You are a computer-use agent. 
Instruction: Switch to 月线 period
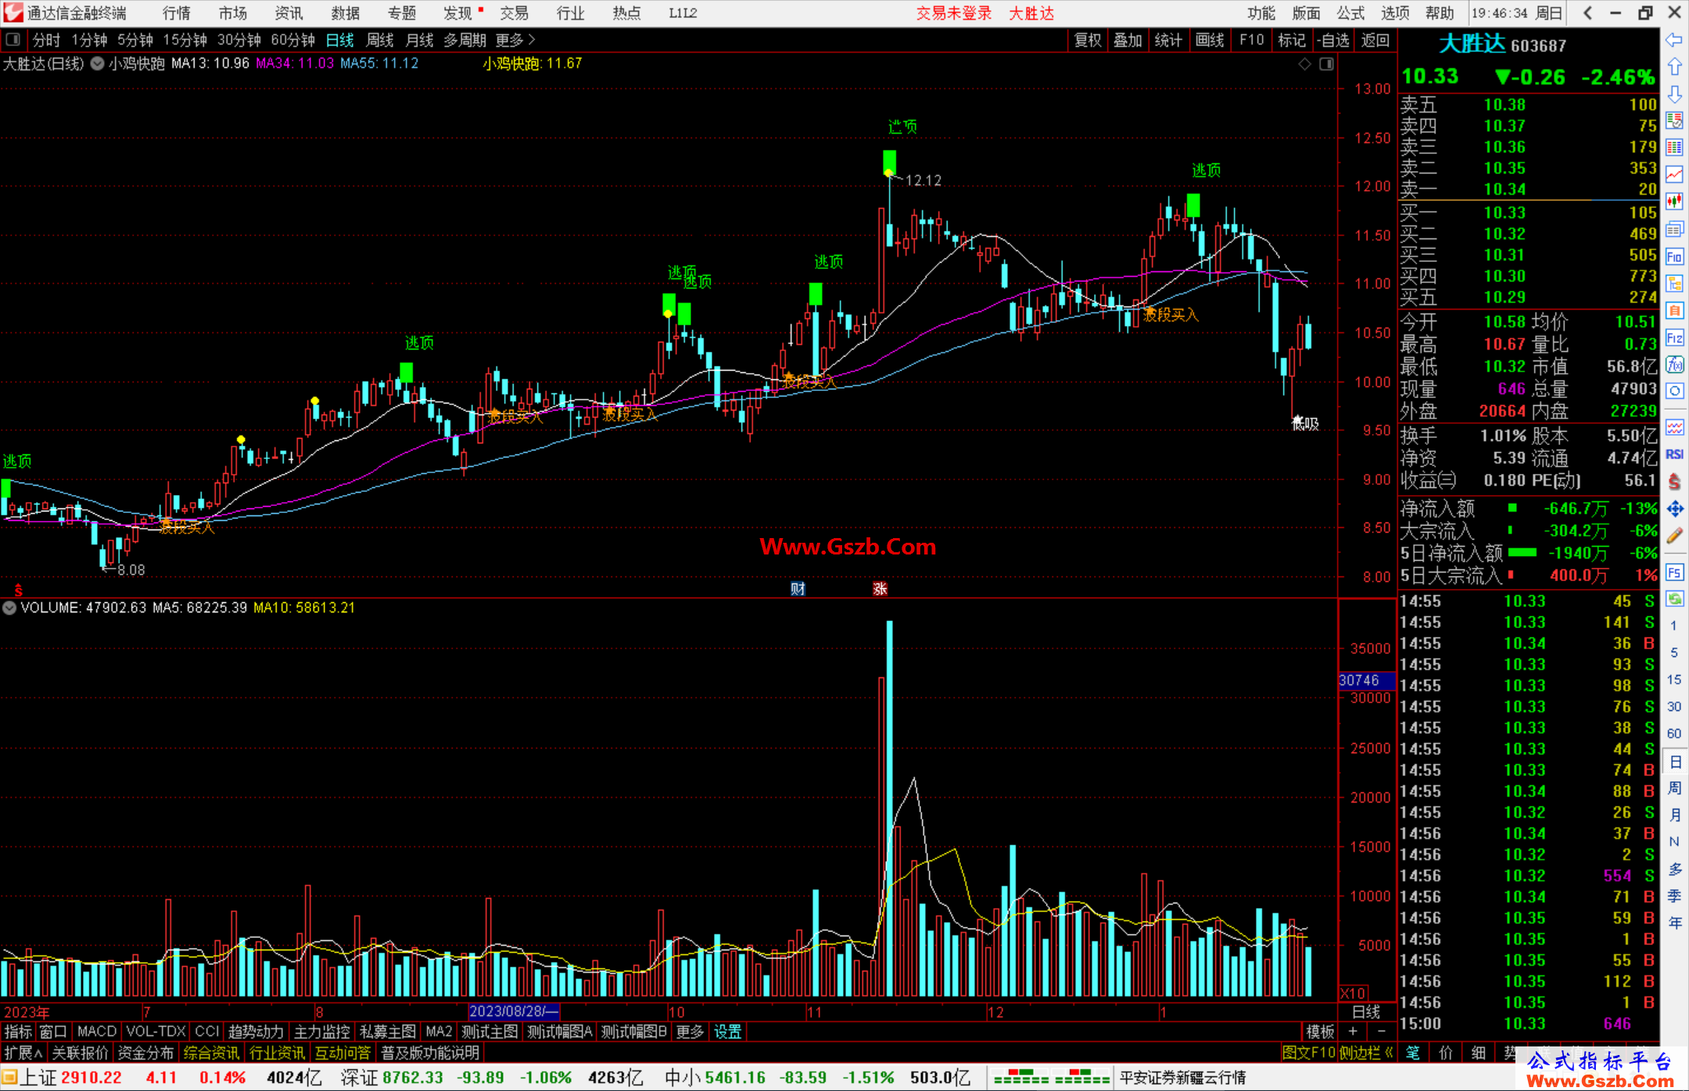420,40
